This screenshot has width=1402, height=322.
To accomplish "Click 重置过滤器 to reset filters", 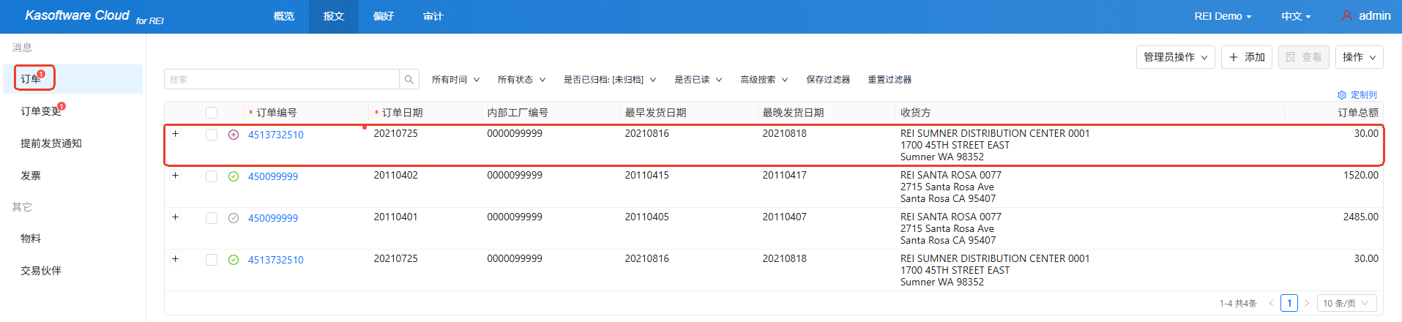I will pyautogui.click(x=890, y=80).
